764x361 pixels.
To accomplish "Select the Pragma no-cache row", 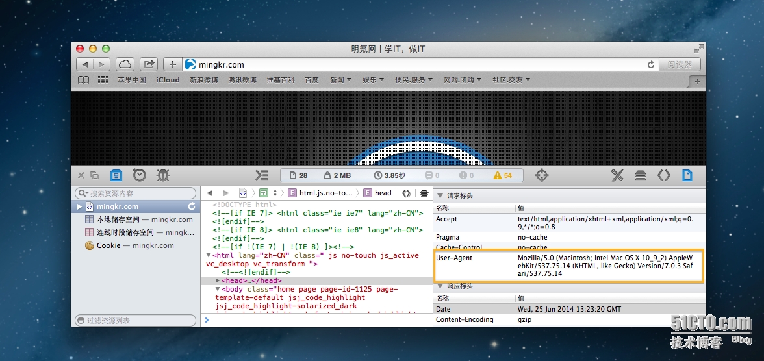I will pos(568,237).
